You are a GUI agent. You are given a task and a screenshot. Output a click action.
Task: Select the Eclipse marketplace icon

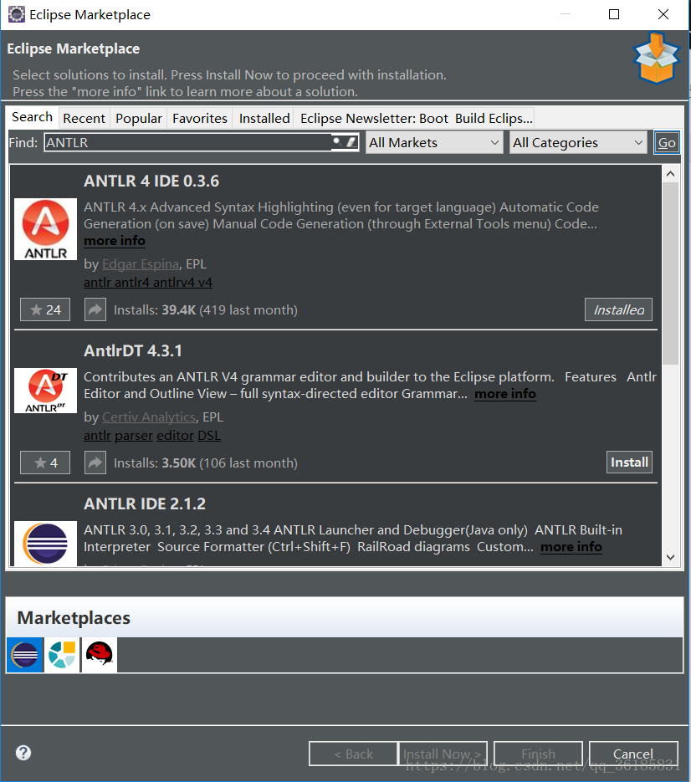coord(25,655)
